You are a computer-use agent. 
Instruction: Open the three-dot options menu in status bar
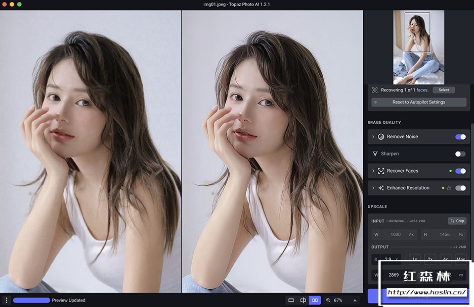pyautogui.click(x=7, y=300)
